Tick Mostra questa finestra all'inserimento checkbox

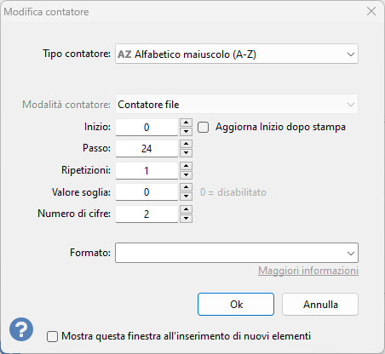pyautogui.click(x=52, y=336)
